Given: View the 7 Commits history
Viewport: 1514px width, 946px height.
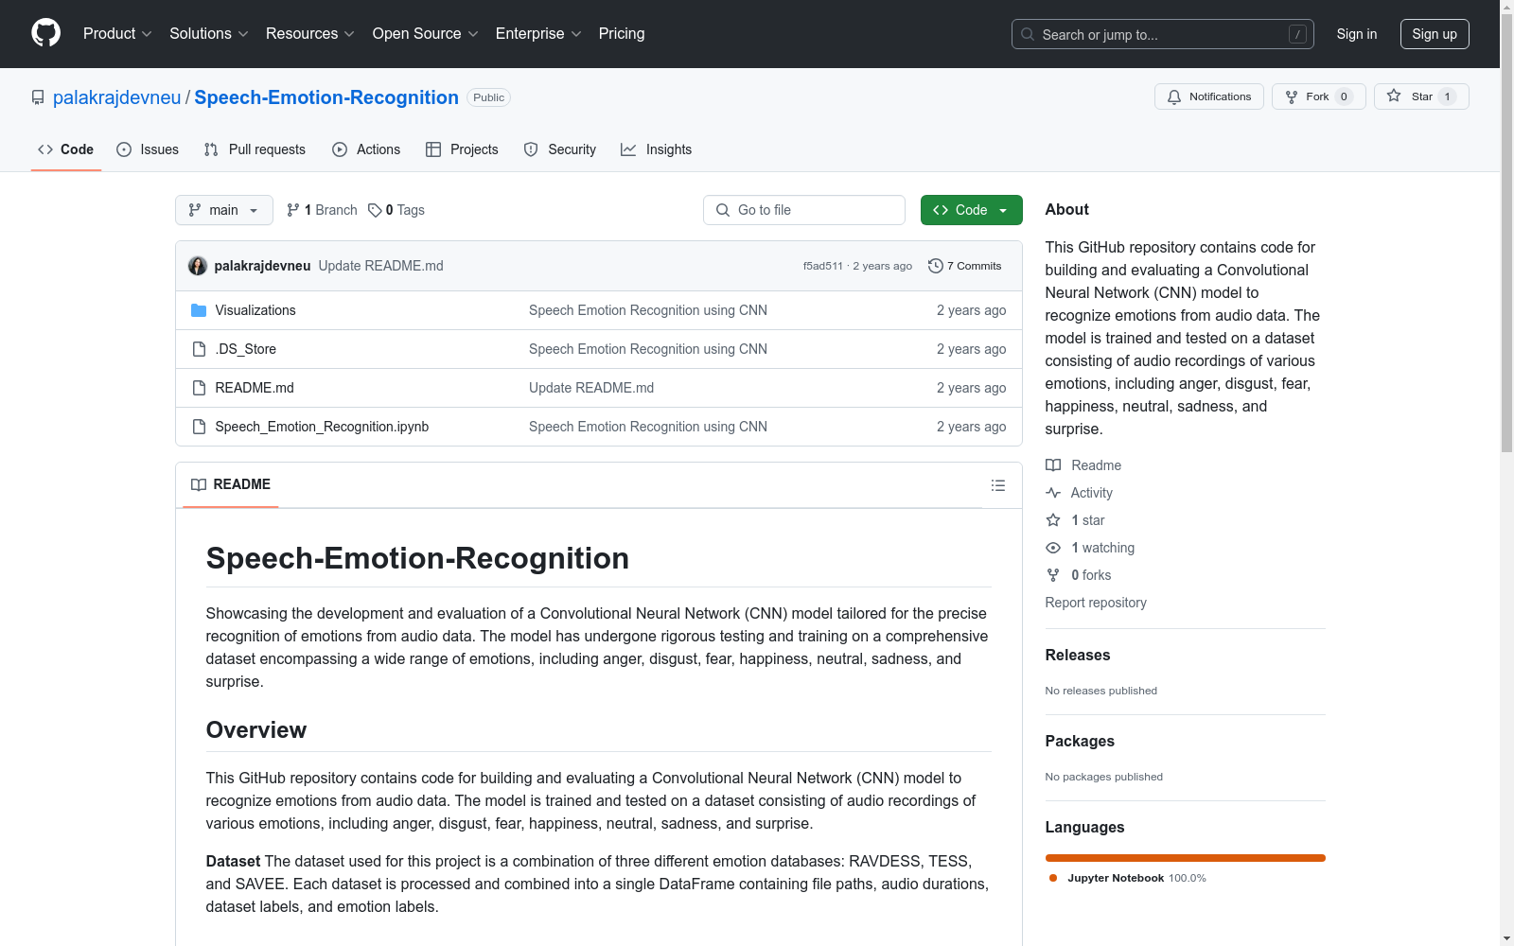Looking at the screenshot, I should [965, 266].
